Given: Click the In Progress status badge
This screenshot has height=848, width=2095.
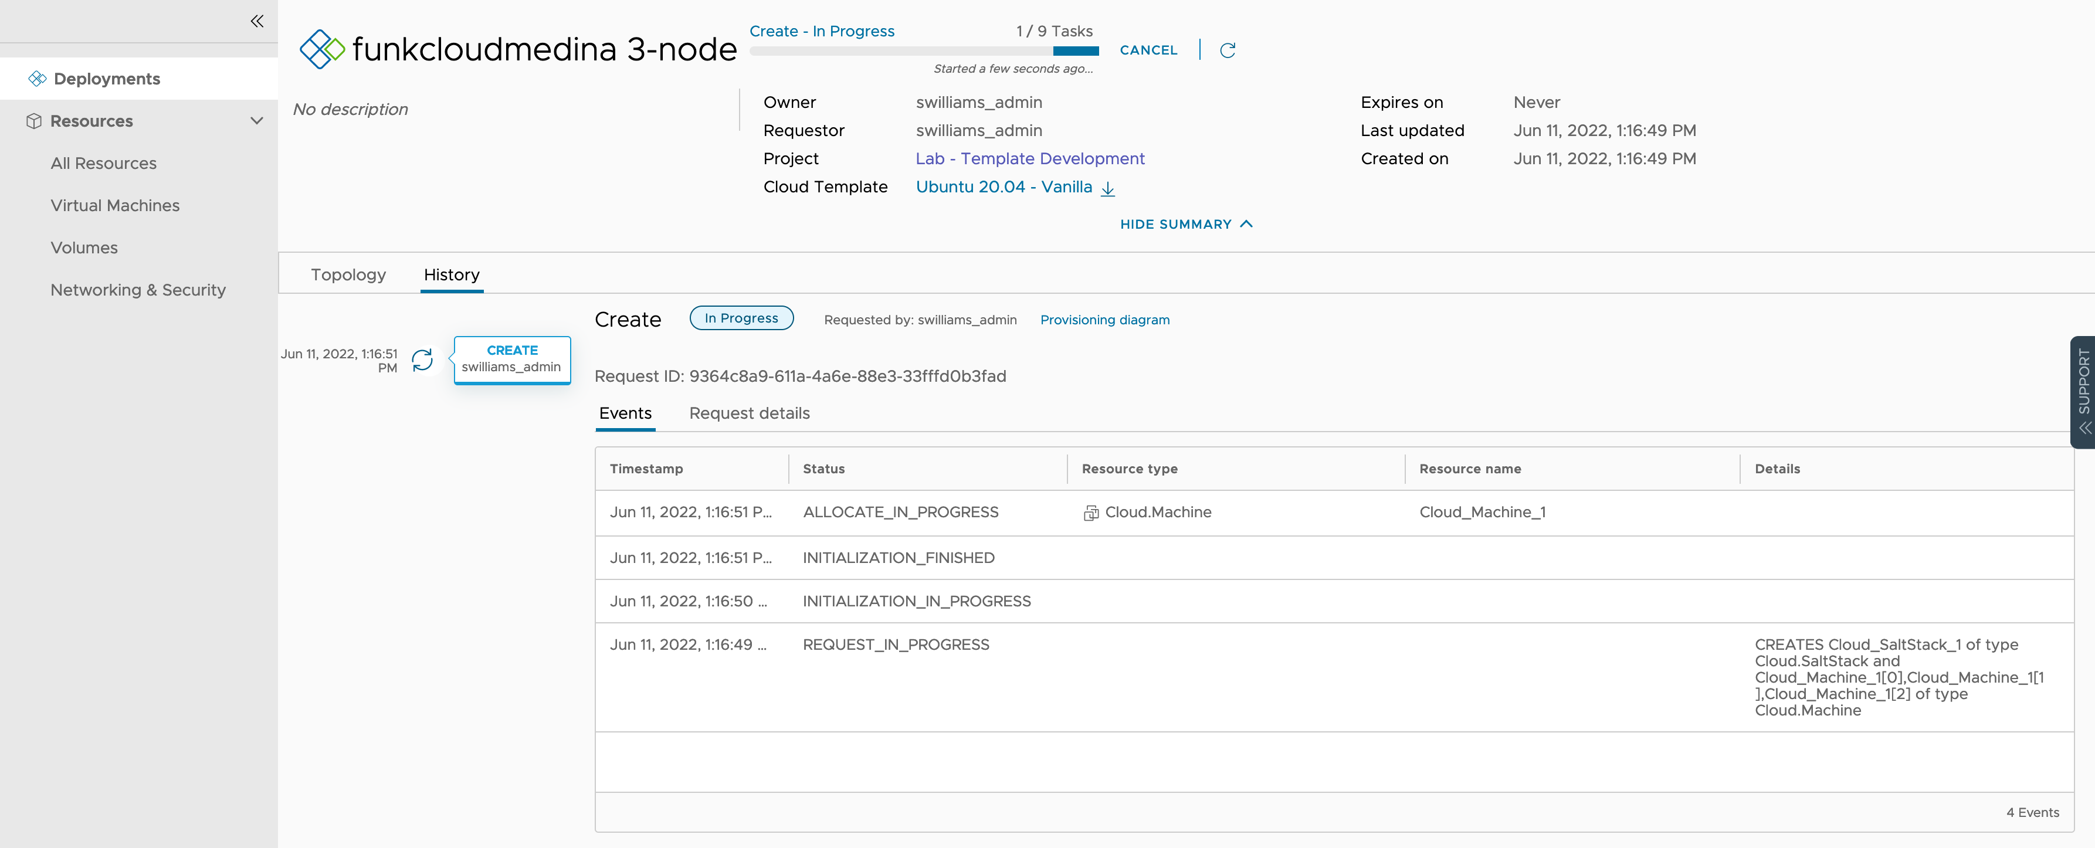Looking at the screenshot, I should coord(741,318).
